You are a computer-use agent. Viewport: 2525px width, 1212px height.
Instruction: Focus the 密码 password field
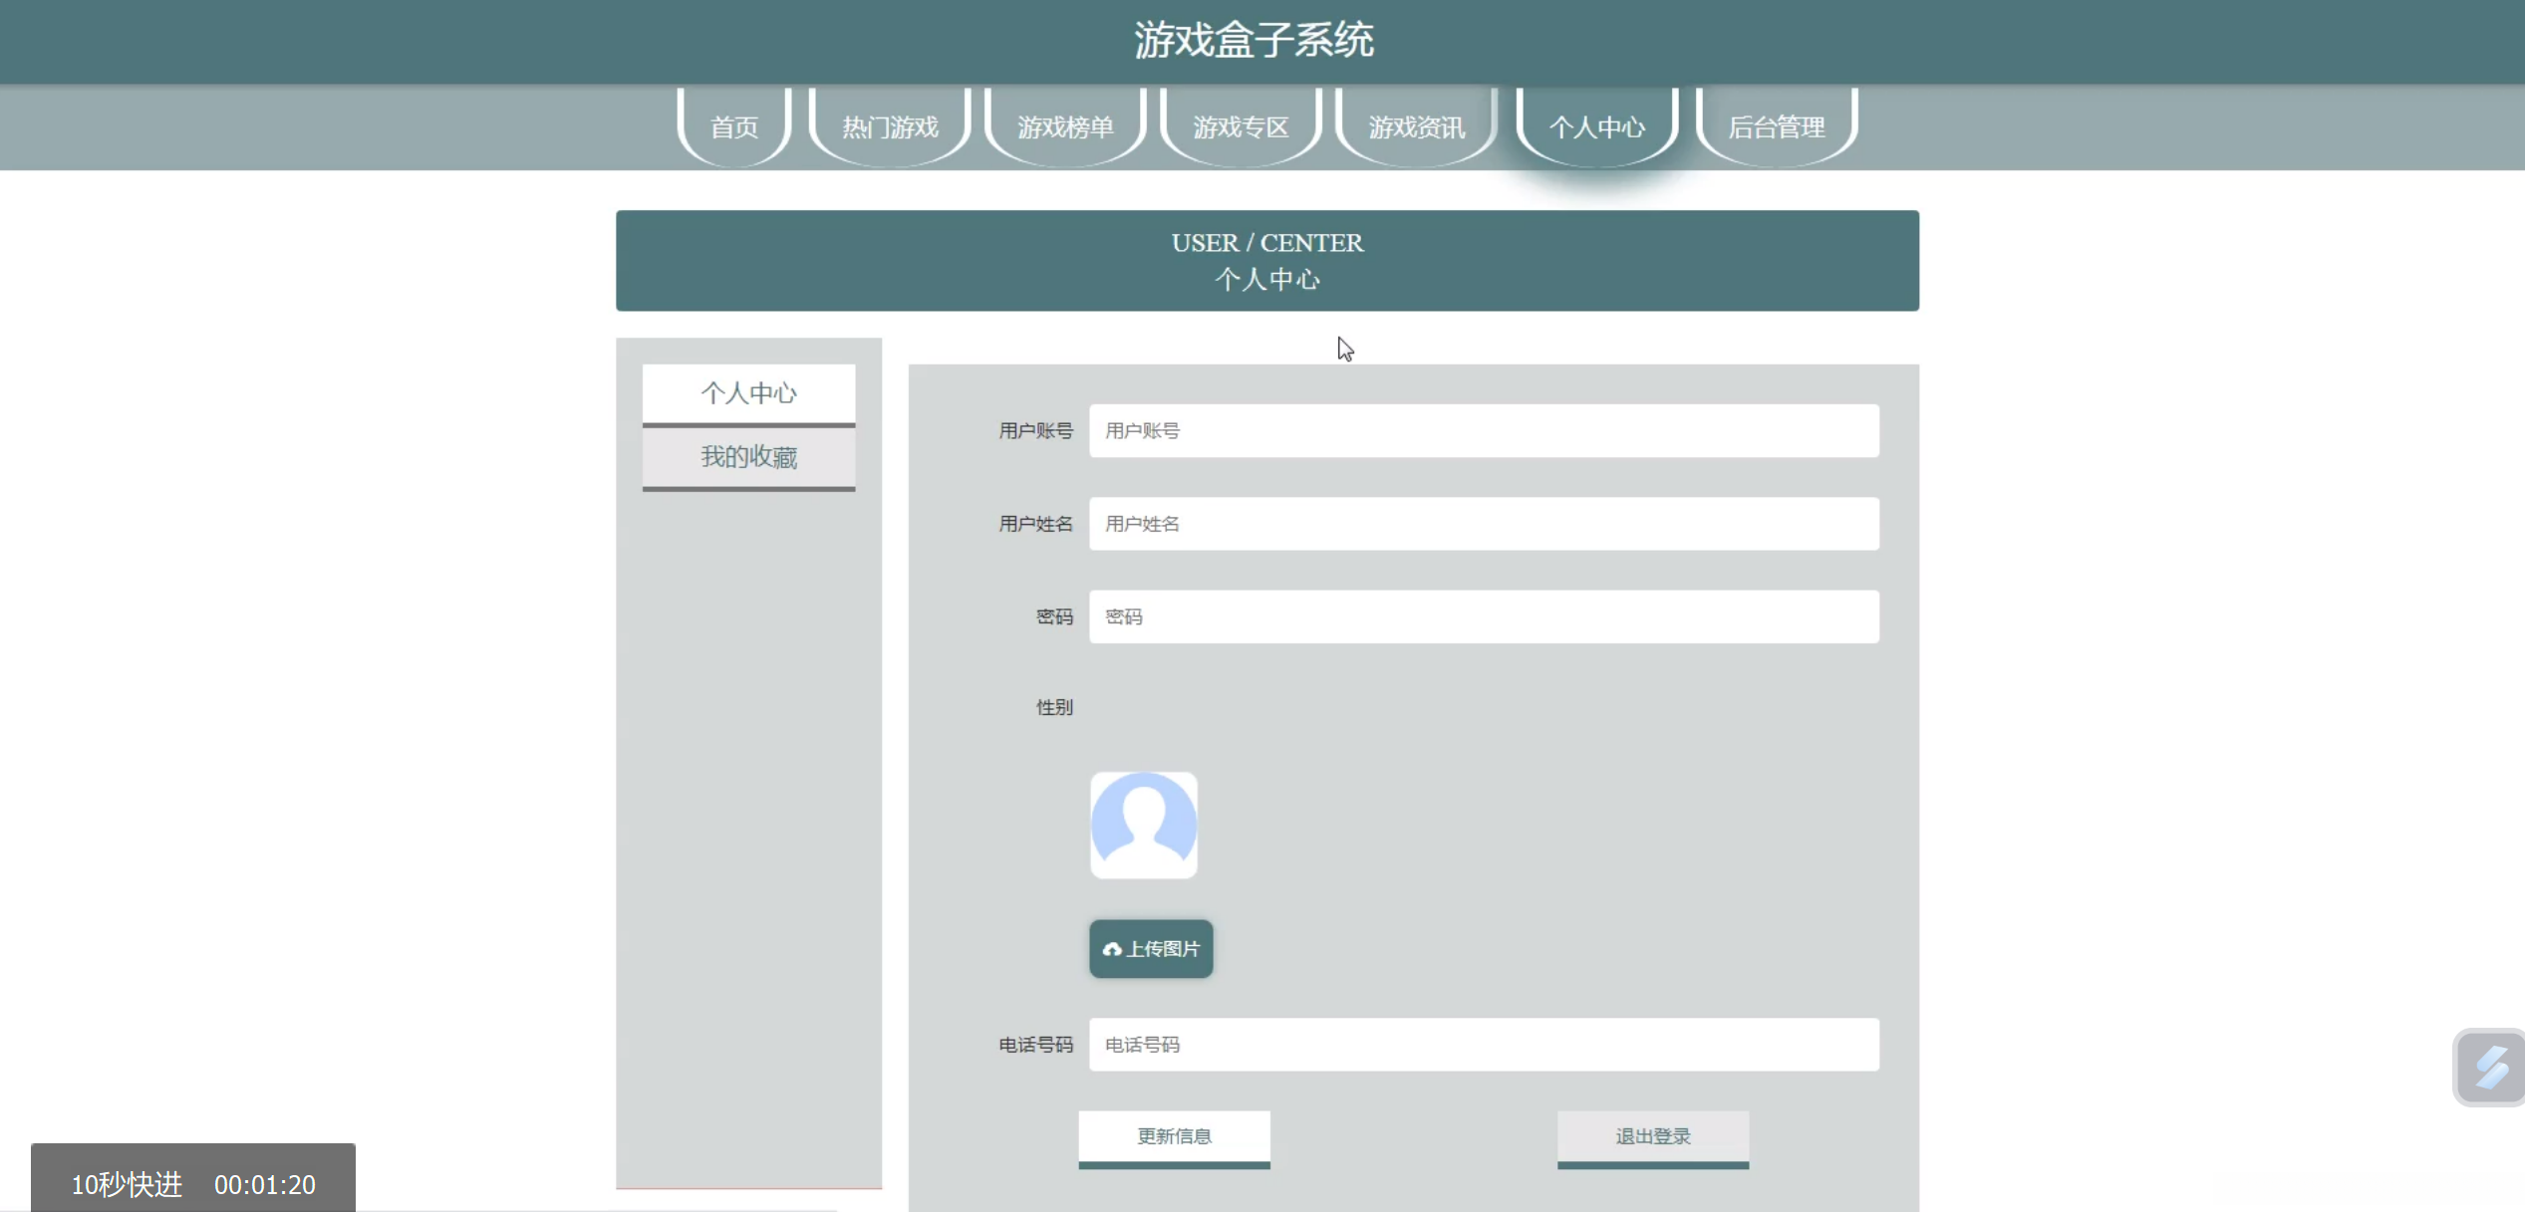tap(1483, 616)
